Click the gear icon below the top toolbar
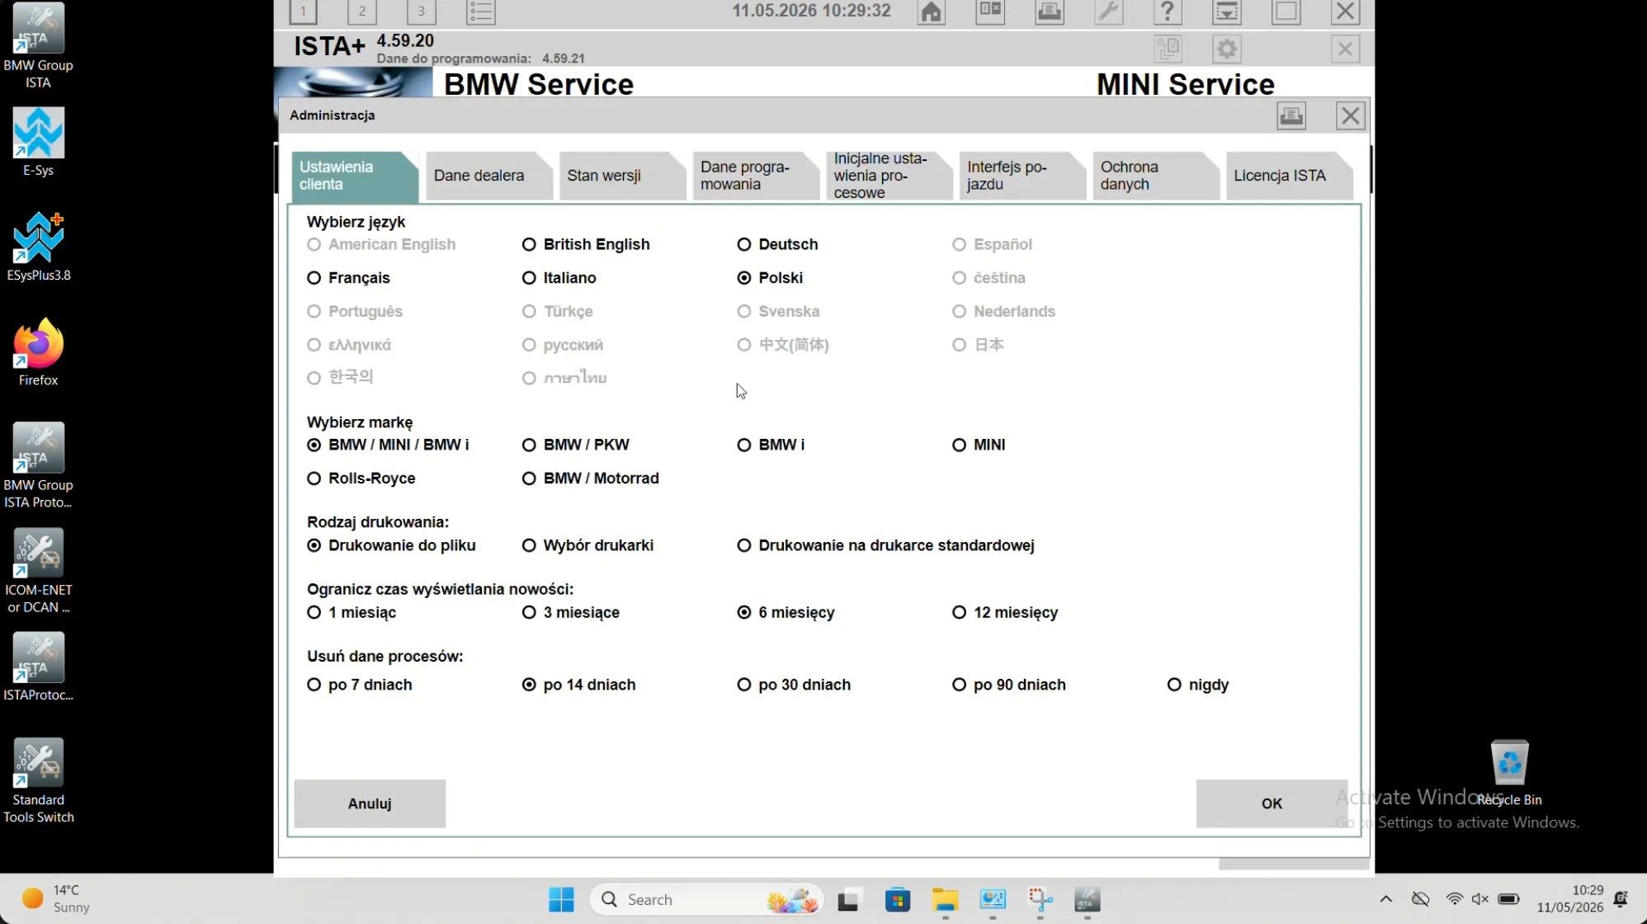Viewport: 1647px width, 924px height. pos(1226,49)
